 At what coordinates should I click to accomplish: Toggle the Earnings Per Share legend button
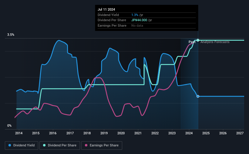coord(102,146)
